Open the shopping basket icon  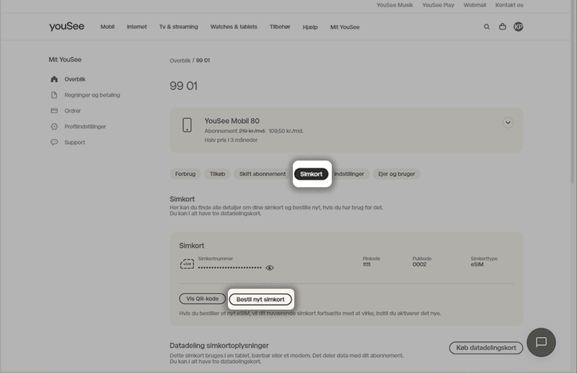click(503, 27)
